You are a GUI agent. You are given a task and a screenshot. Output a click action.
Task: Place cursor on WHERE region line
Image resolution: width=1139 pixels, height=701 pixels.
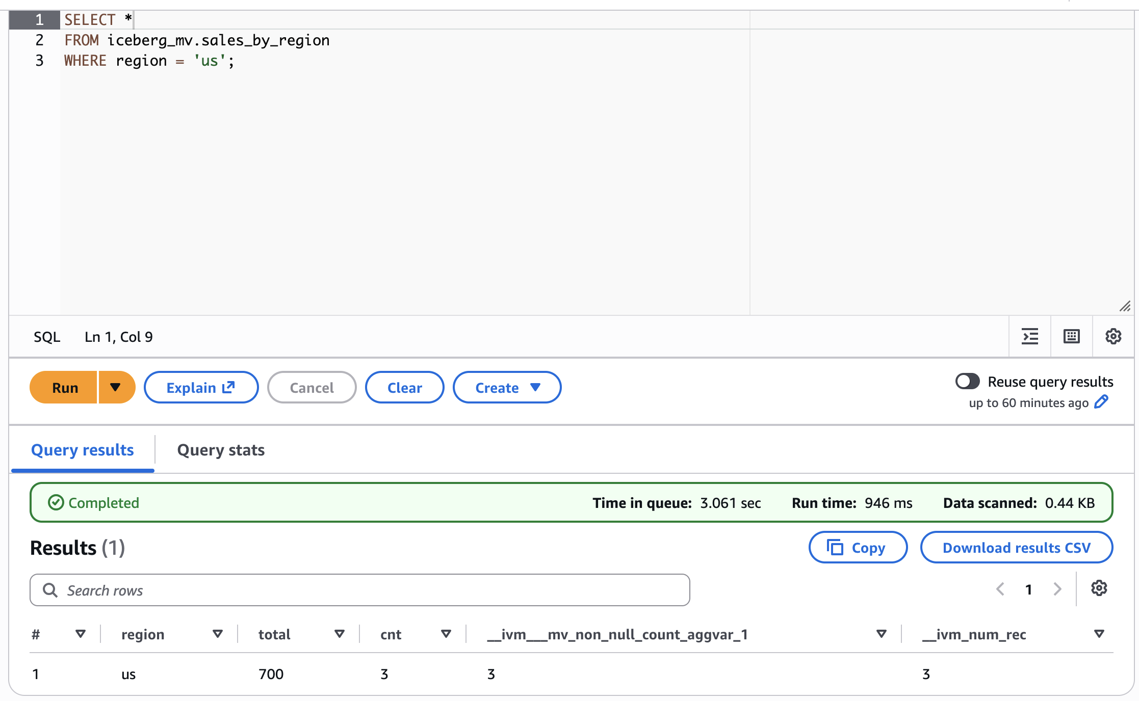tap(149, 61)
